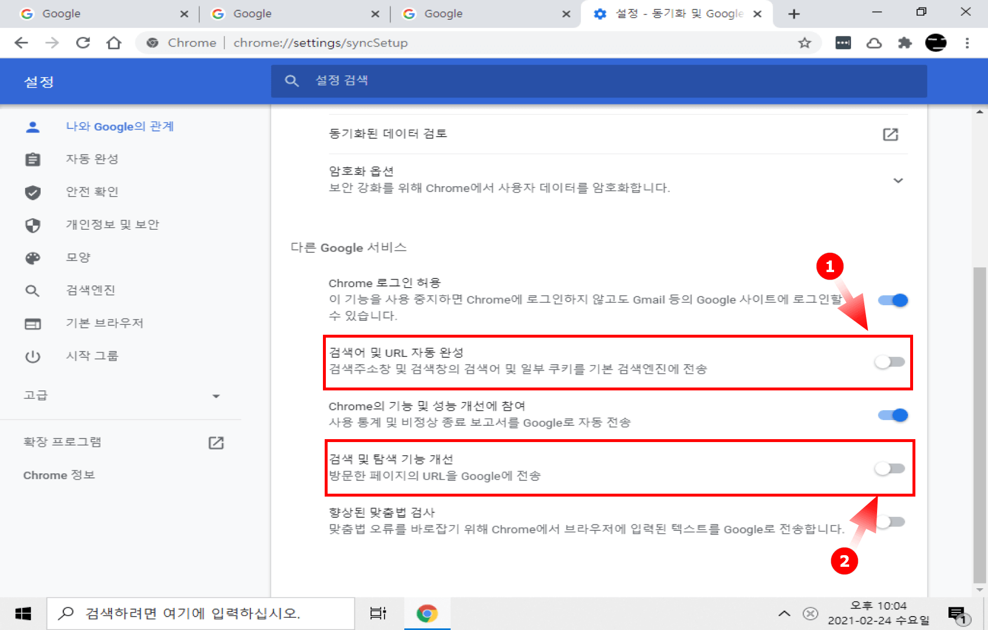Expand the 고급 section arrow
The width and height of the screenshot is (988, 630).
click(x=216, y=396)
